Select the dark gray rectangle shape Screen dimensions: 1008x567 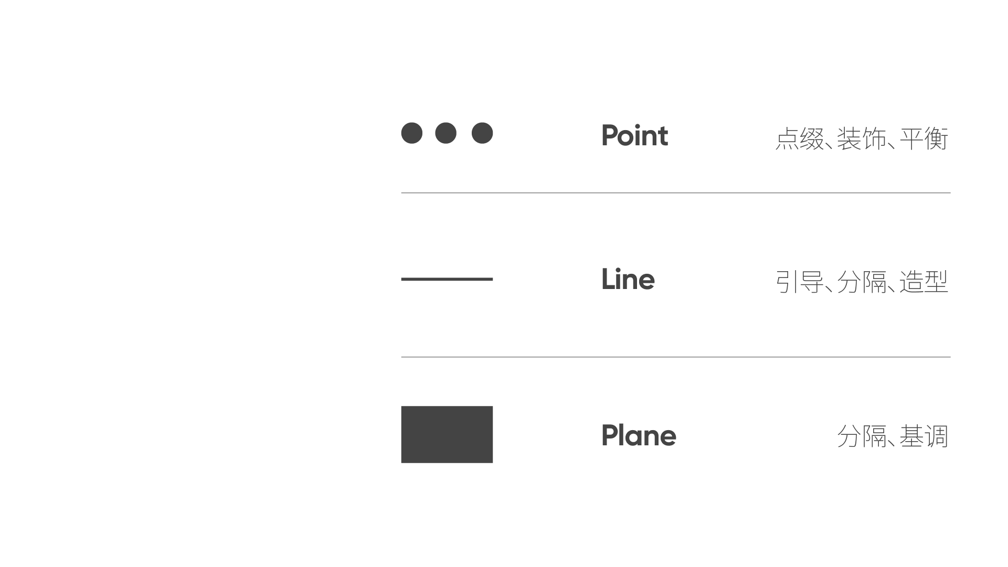click(x=447, y=434)
